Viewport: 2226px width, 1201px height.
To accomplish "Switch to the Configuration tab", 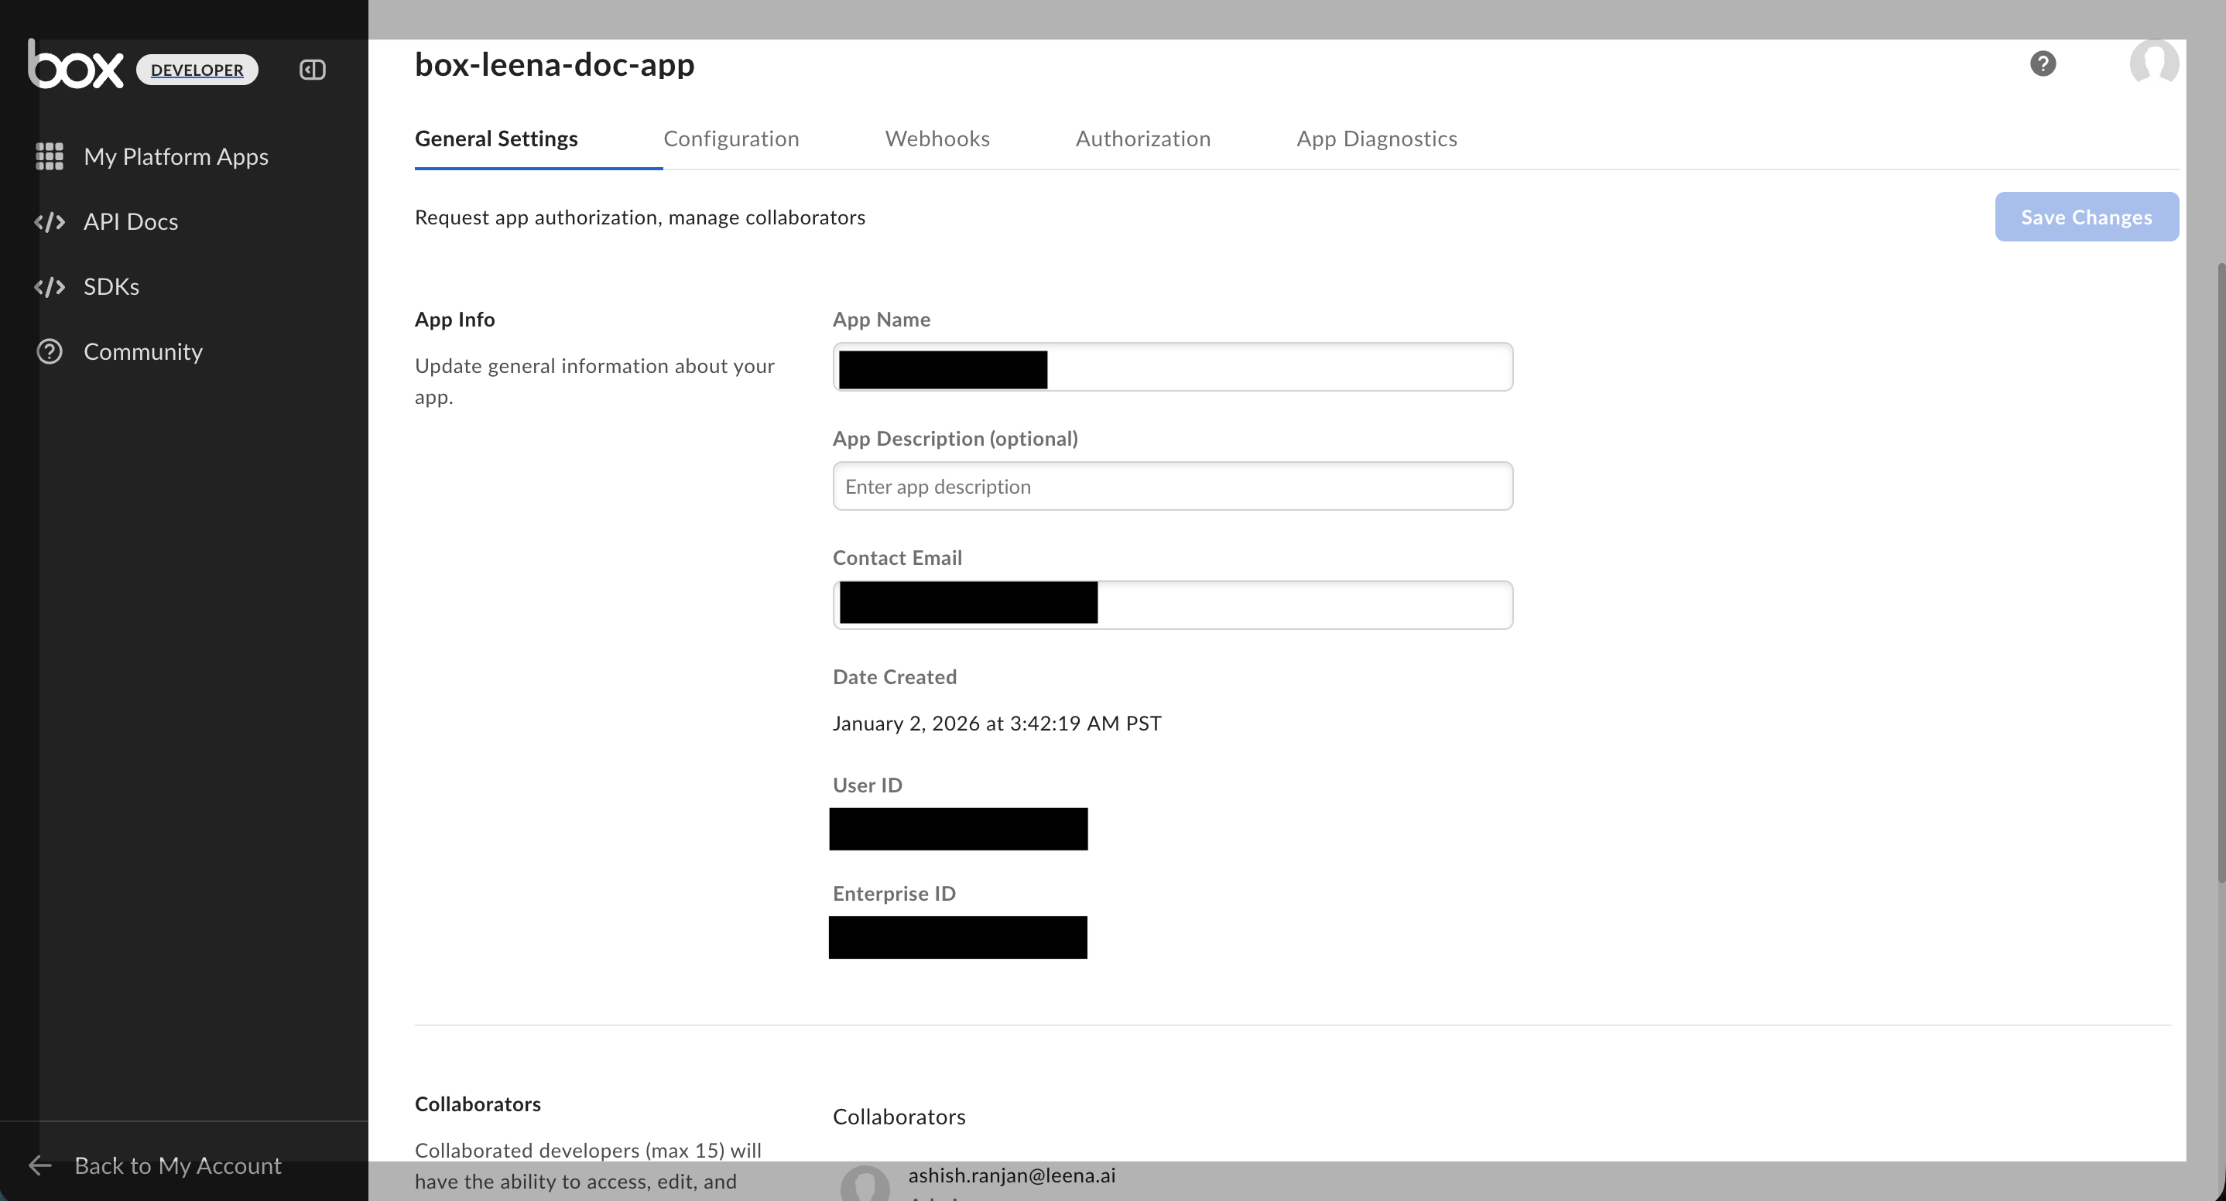I will pyautogui.click(x=731, y=139).
